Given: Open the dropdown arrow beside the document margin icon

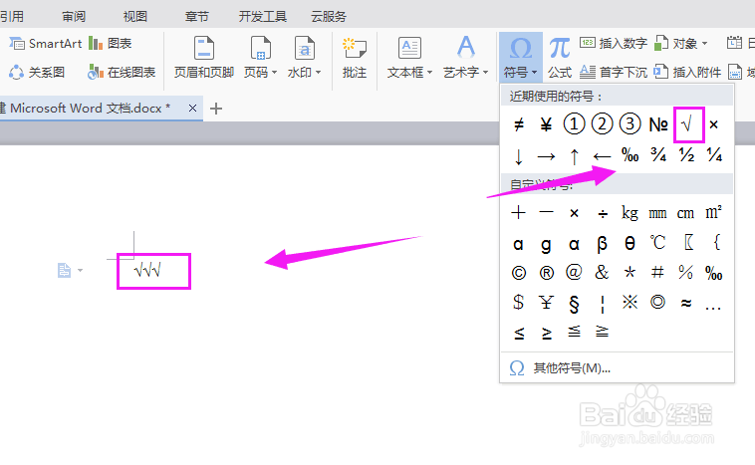Looking at the screenshot, I should (x=80, y=271).
